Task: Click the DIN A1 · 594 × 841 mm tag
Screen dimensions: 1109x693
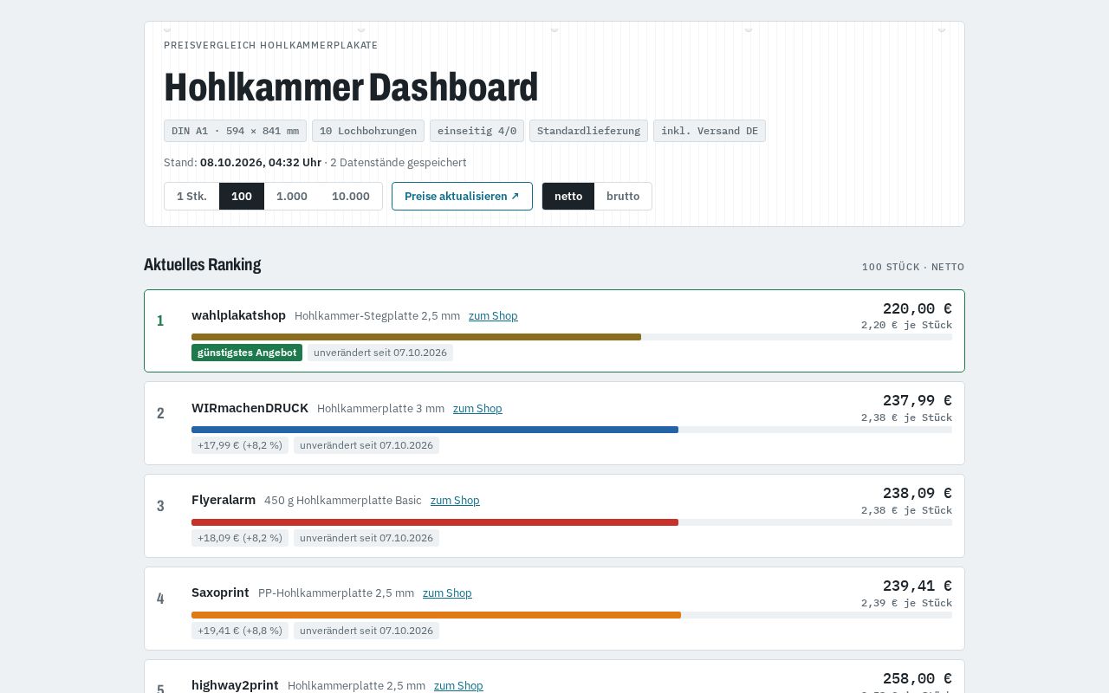Action: (235, 131)
